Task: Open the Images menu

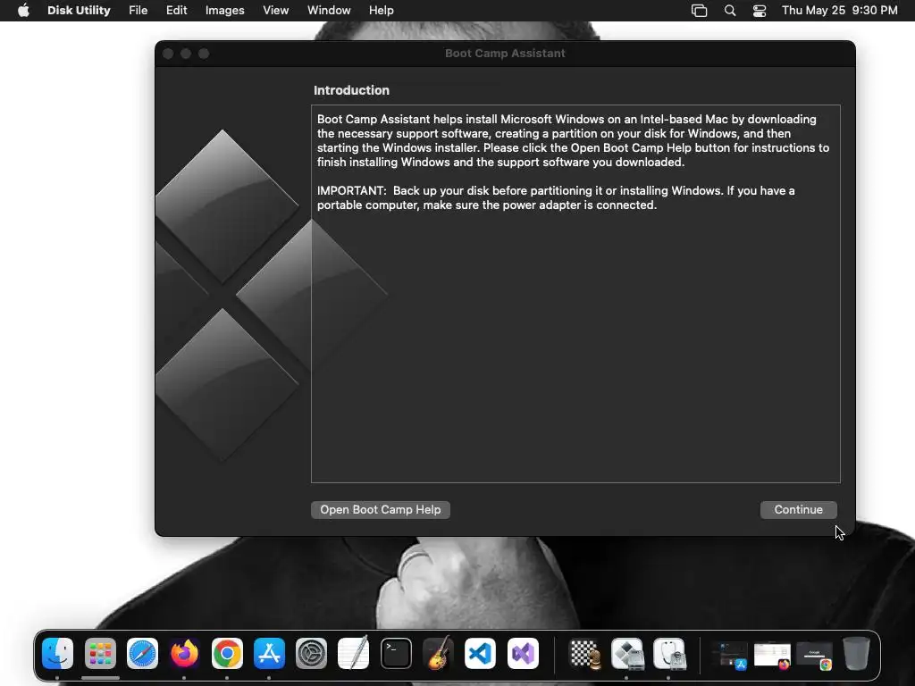Action: tap(224, 11)
